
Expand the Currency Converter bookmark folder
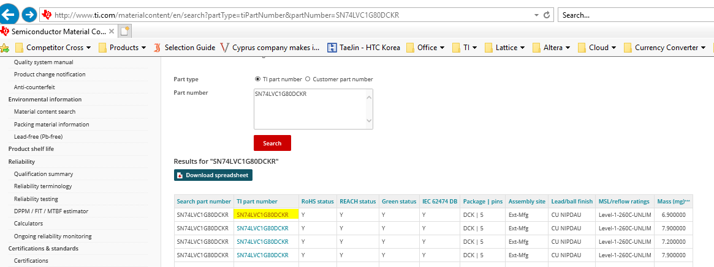pos(665,48)
